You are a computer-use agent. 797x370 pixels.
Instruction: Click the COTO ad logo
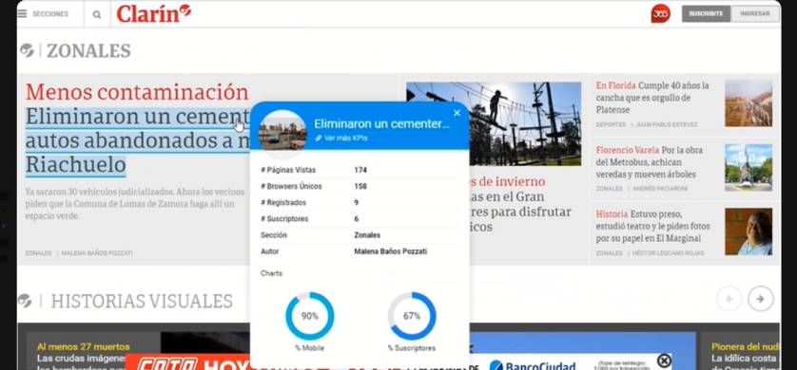tap(167, 363)
